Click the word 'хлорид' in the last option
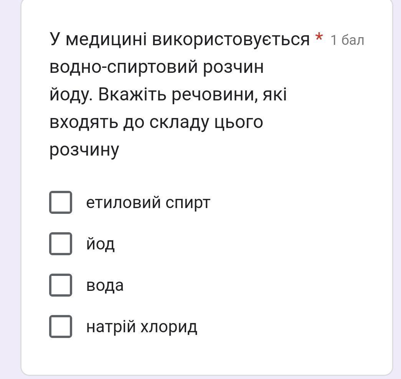This screenshot has height=379, width=401. [169, 327]
